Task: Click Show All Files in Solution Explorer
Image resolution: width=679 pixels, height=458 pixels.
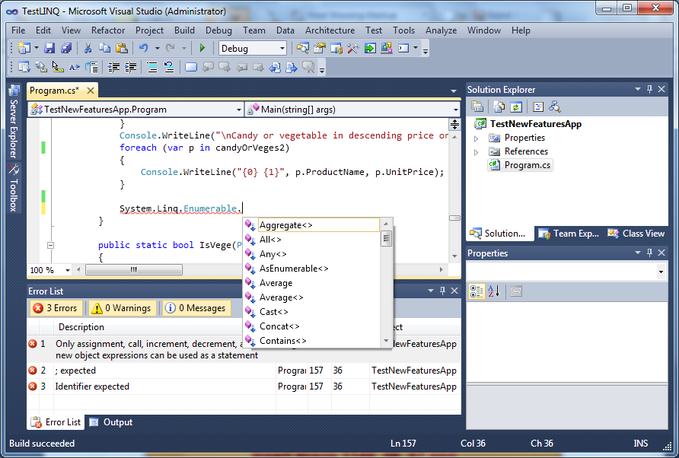Action: click(x=499, y=107)
